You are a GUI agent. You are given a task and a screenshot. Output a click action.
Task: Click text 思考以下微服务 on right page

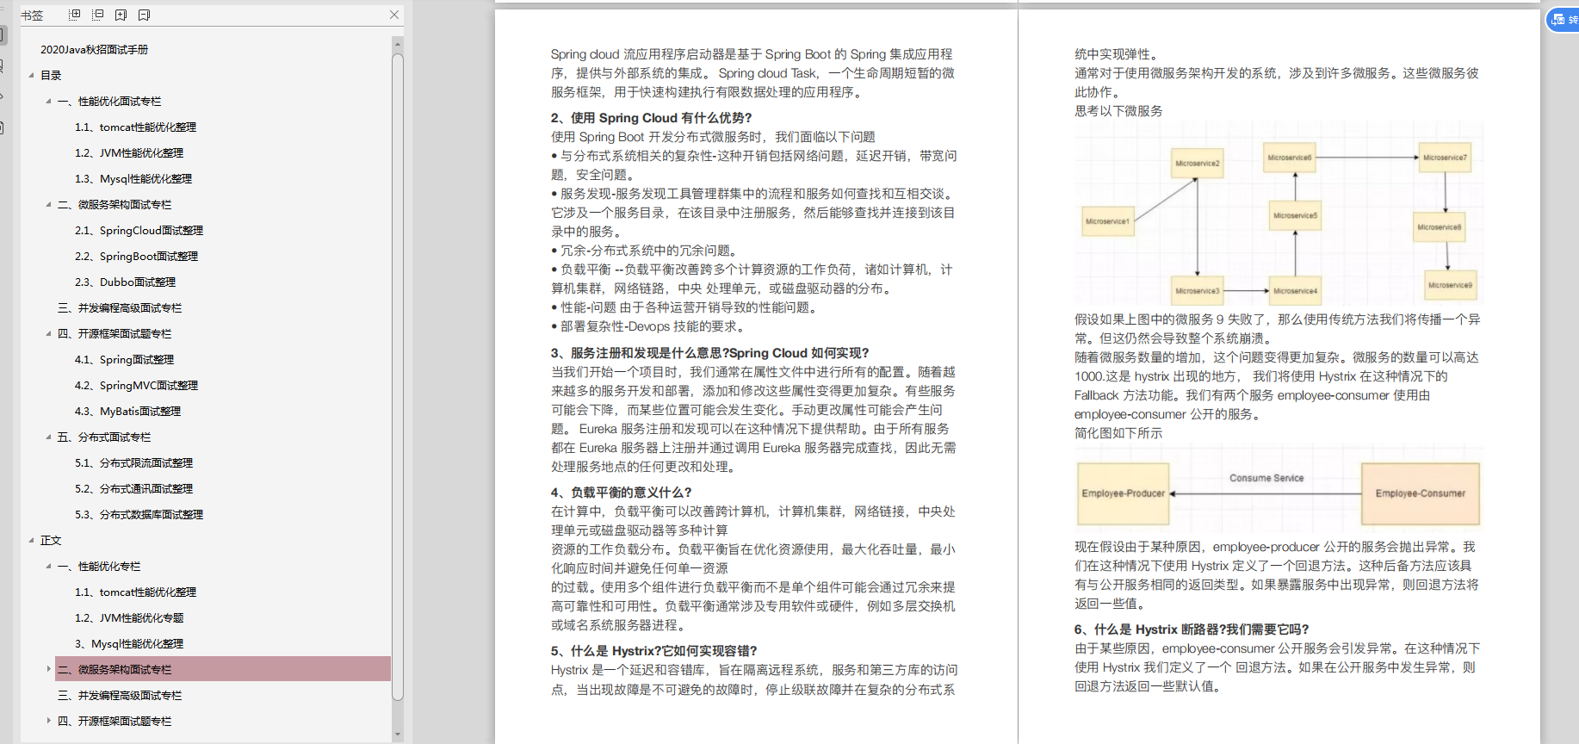tap(1118, 111)
